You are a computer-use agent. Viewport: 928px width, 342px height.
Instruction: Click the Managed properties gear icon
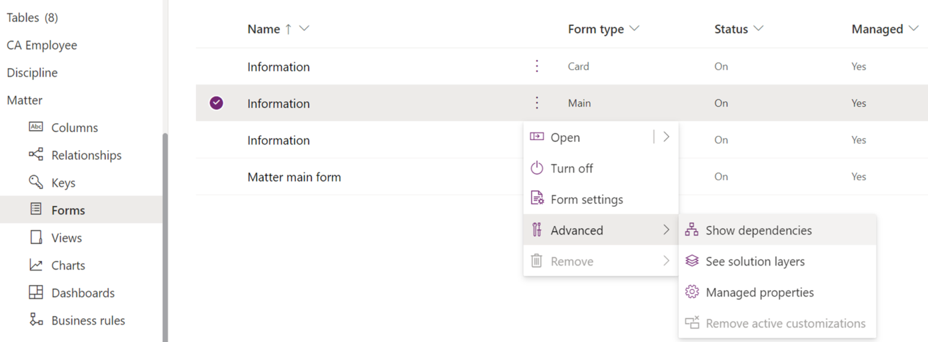point(692,293)
